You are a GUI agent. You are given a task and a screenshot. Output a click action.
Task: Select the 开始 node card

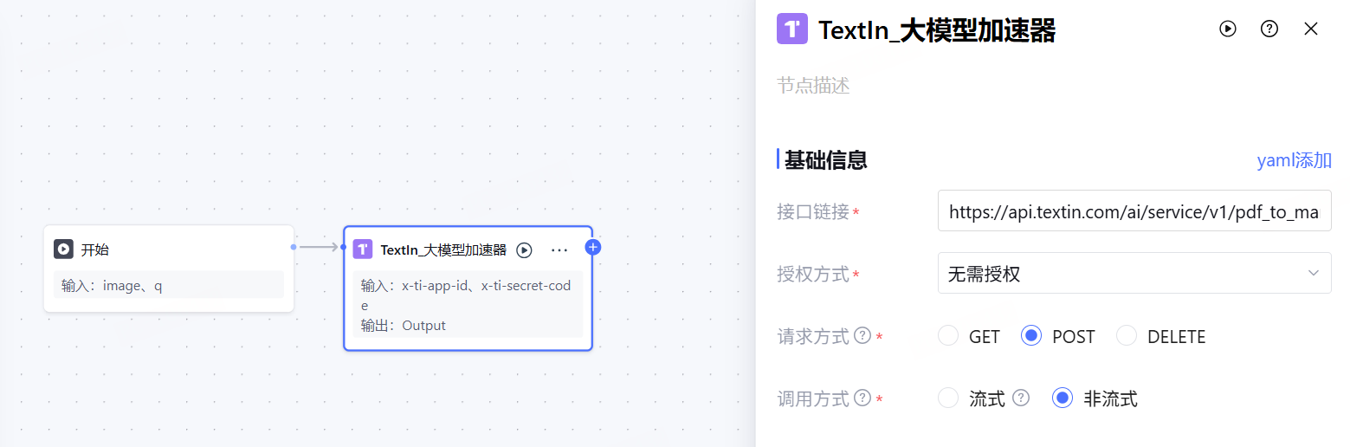(x=169, y=269)
